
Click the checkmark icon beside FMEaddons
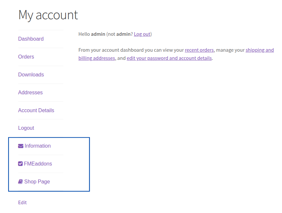20,164
